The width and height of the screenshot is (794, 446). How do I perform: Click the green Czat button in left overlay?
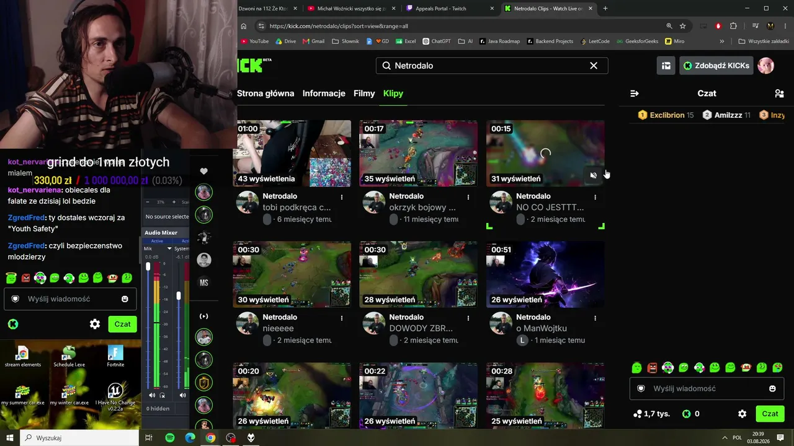tap(122, 324)
